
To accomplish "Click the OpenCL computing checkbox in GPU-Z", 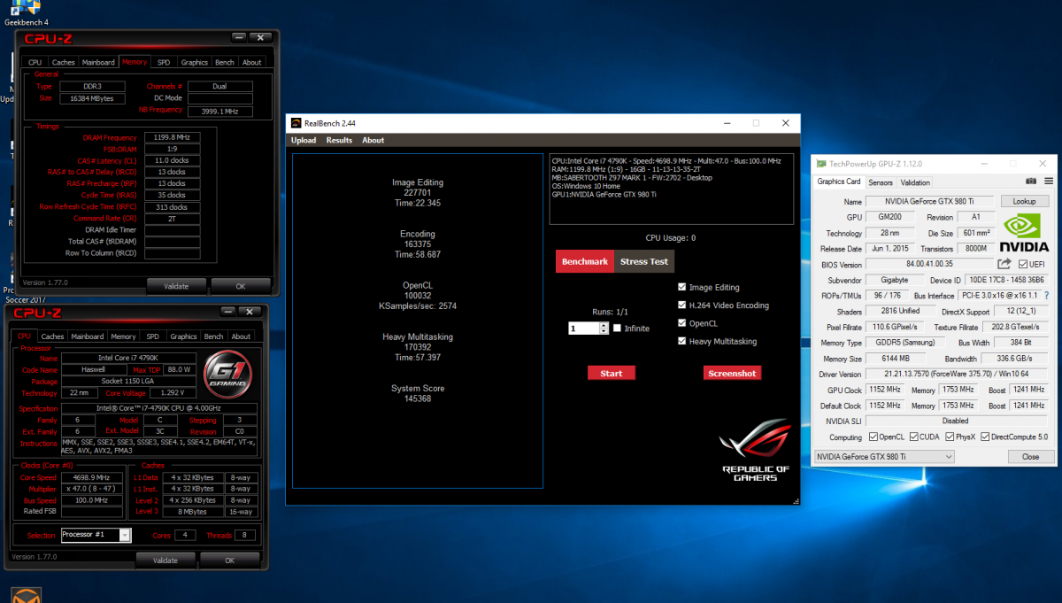I will [873, 437].
